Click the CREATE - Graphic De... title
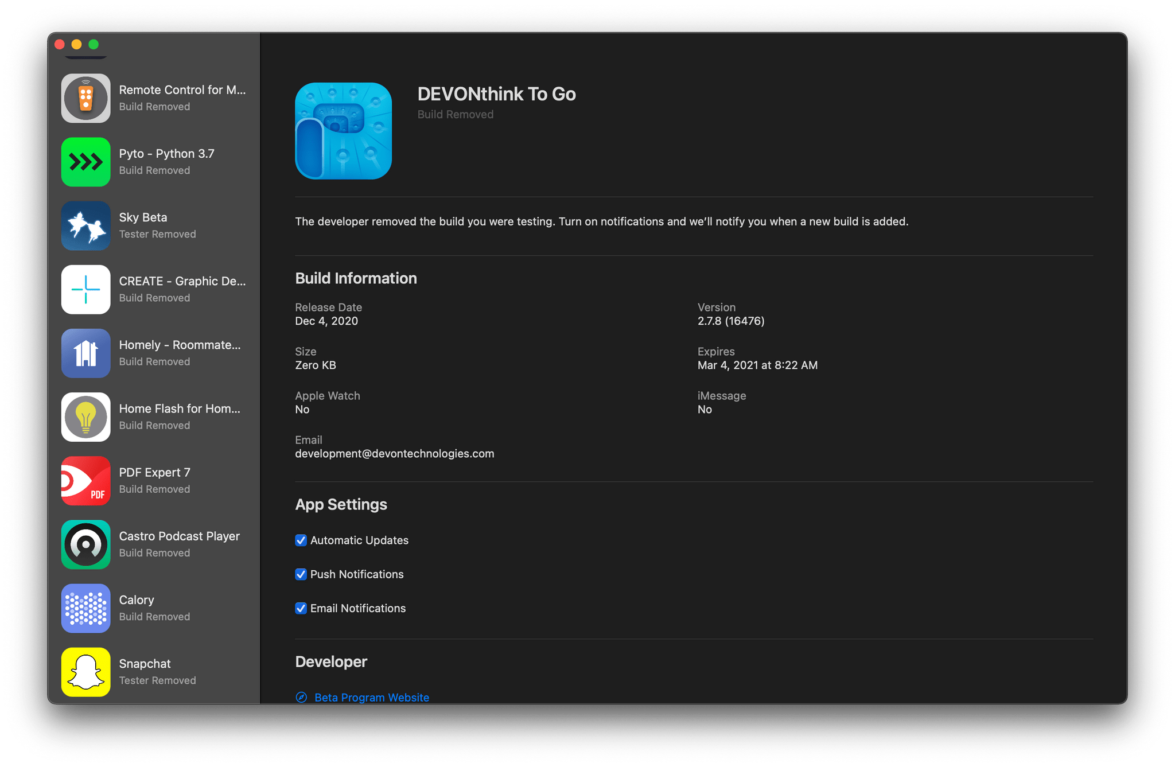1175x767 pixels. point(182,281)
